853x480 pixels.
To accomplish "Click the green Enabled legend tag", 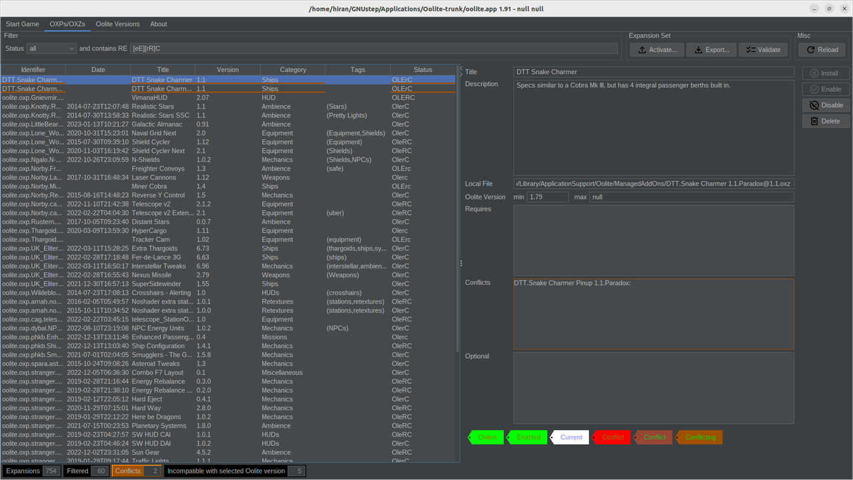I will coord(528,437).
